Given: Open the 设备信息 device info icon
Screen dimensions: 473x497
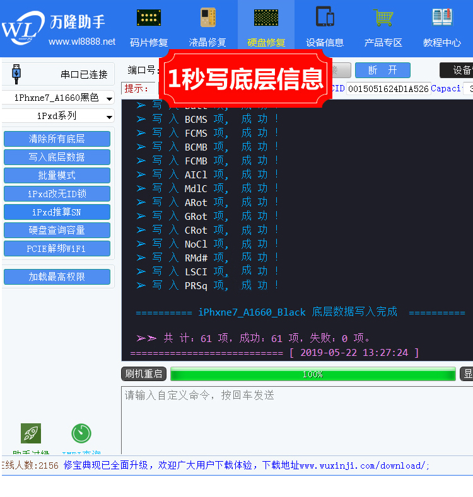Looking at the screenshot, I should [325, 16].
